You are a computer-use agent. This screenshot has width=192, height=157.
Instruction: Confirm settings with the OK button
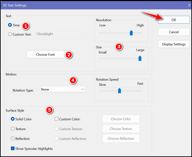174,20
